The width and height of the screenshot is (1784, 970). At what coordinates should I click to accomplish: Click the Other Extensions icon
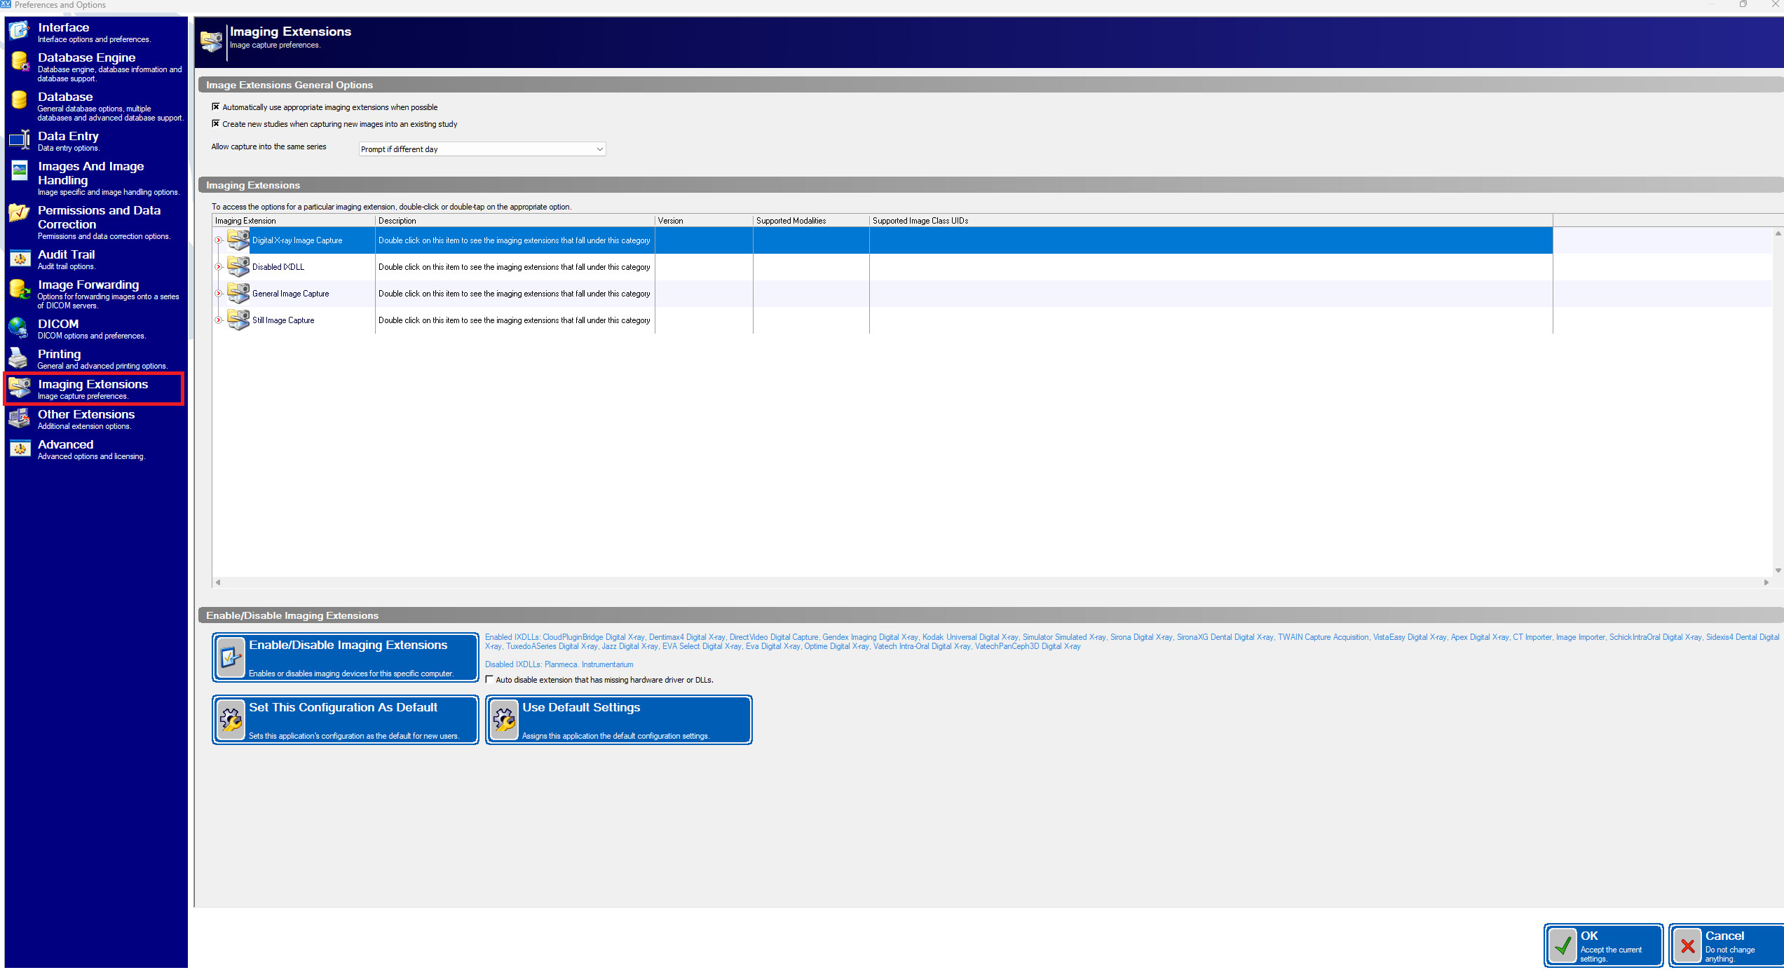19,418
